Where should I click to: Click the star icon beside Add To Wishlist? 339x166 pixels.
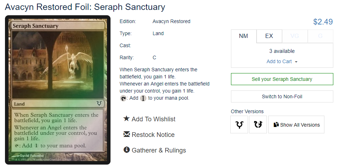127,118
